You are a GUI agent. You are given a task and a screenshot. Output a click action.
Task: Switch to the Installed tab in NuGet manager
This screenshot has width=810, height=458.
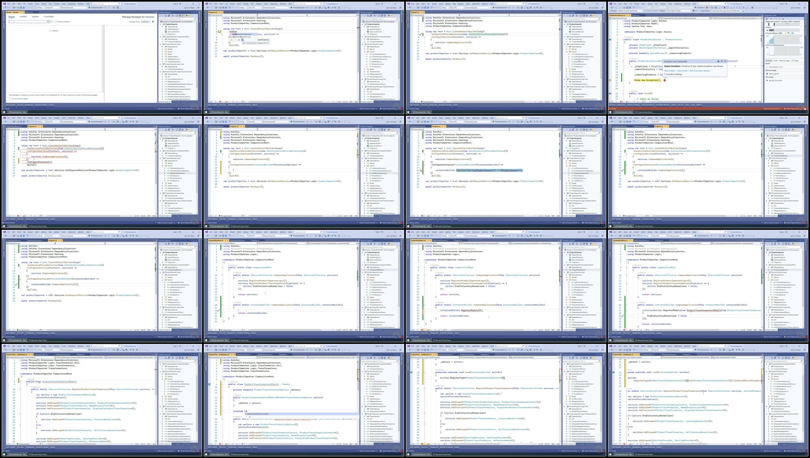(x=23, y=17)
